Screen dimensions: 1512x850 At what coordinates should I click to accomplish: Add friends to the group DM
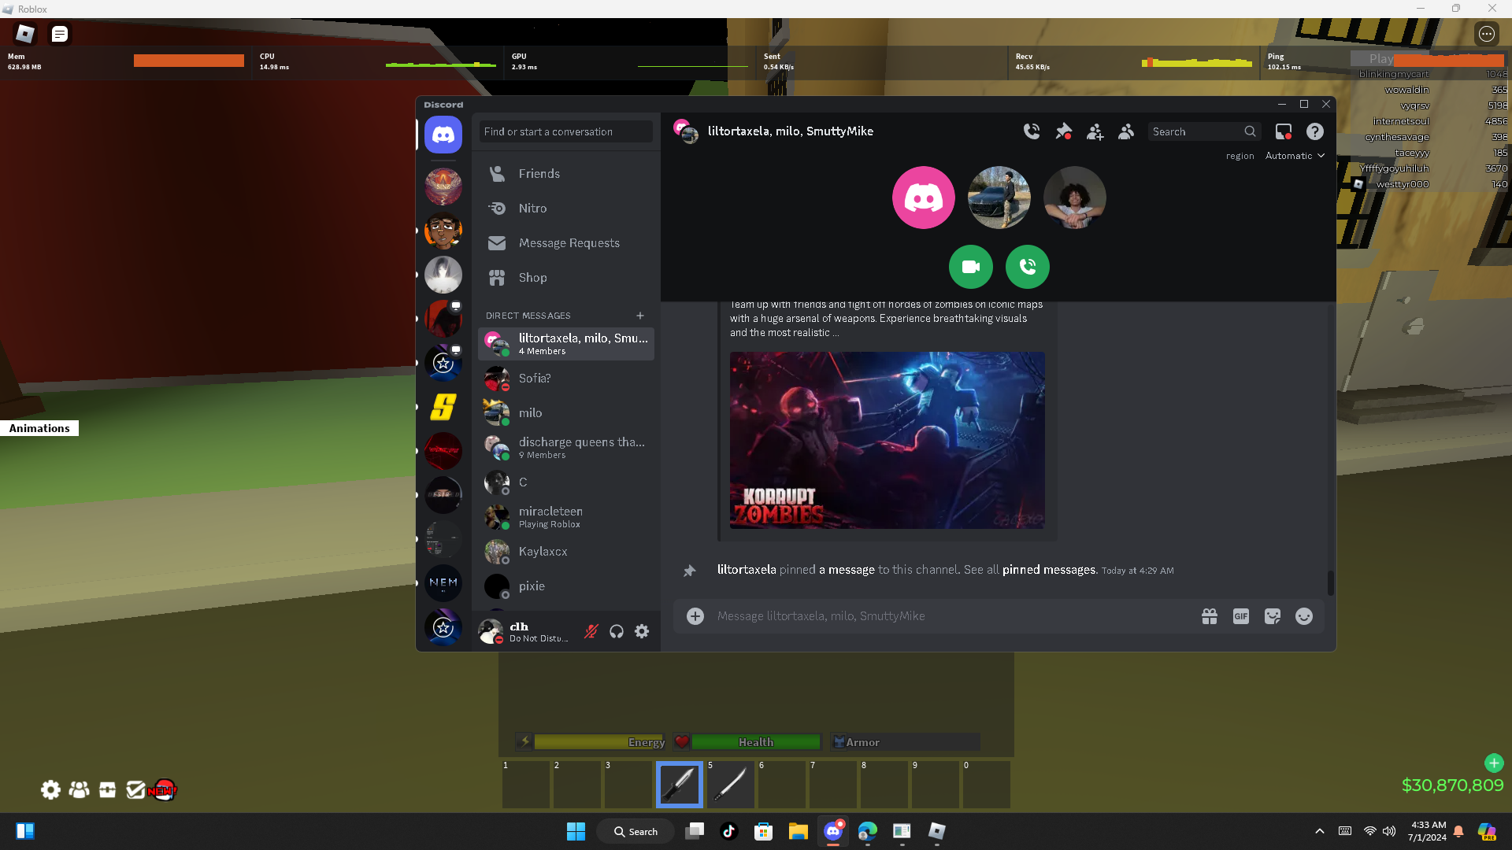tap(1095, 131)
